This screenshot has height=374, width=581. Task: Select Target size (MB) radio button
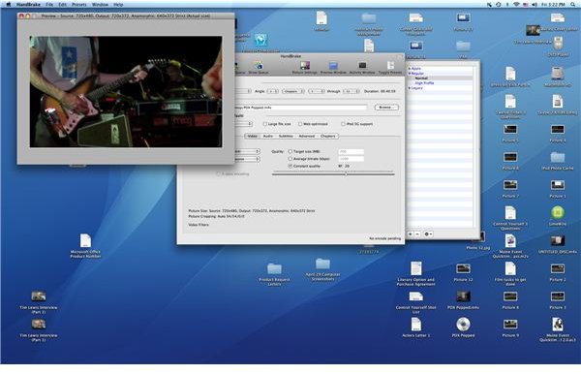click(x=290, y=151)
